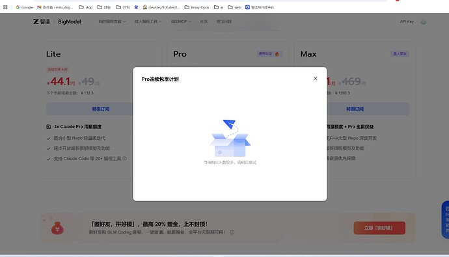
Task: Click the BigModel brand text
Action: pyautogui.click(x=69, y=21)
